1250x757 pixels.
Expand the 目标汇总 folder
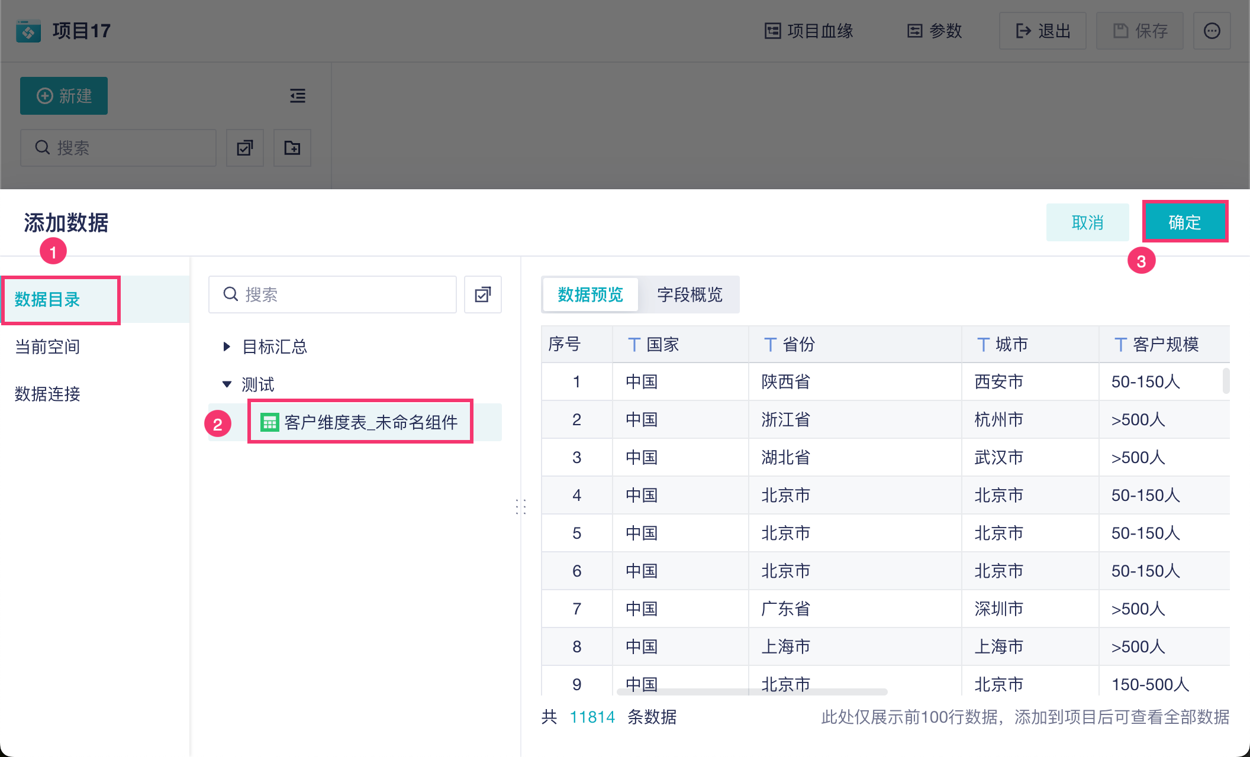point(226,347)
